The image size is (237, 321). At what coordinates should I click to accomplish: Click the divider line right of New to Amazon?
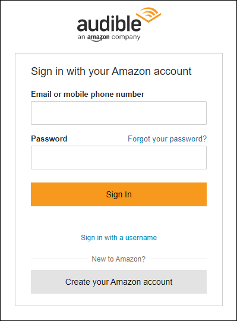(178, 259)
